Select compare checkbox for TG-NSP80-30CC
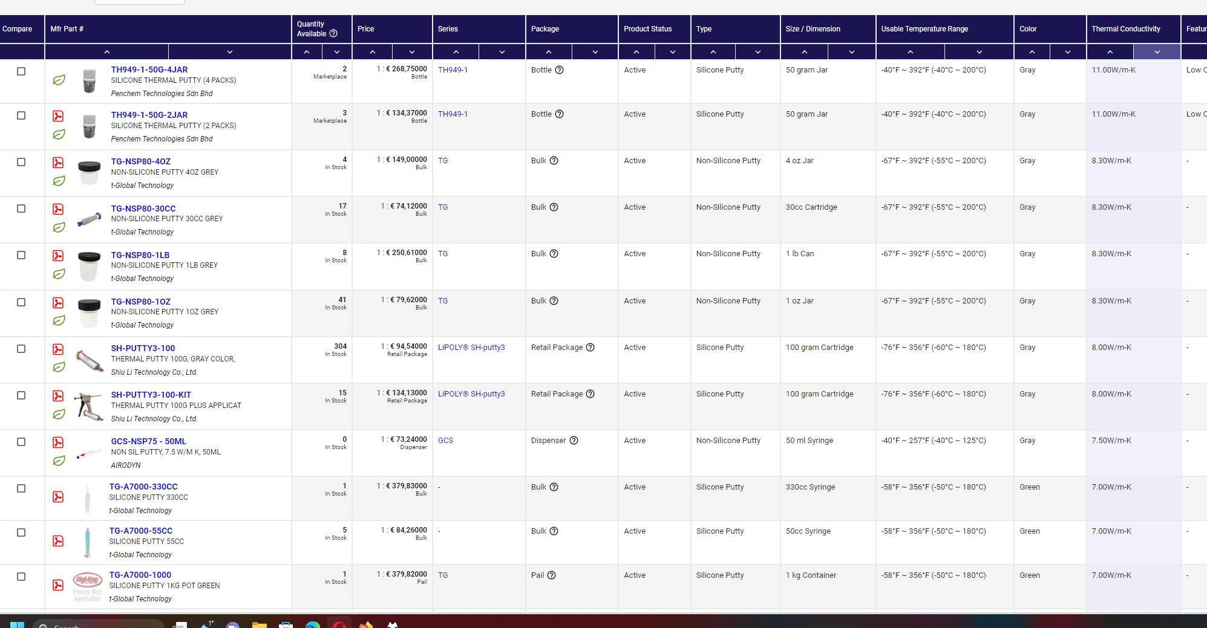Image resolution: width=1207 pixels, height=628 pixels. point(21,209)
